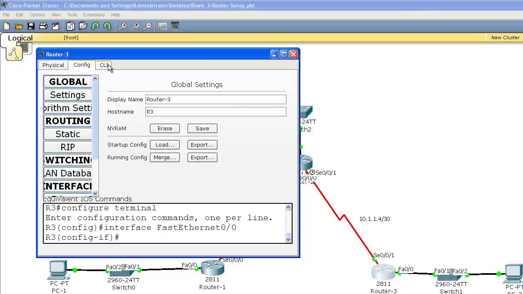This screenshot has width=523, height=294.
Task: Click the Display Name input field
Action: pyautogui.click(x=216, y=99)
